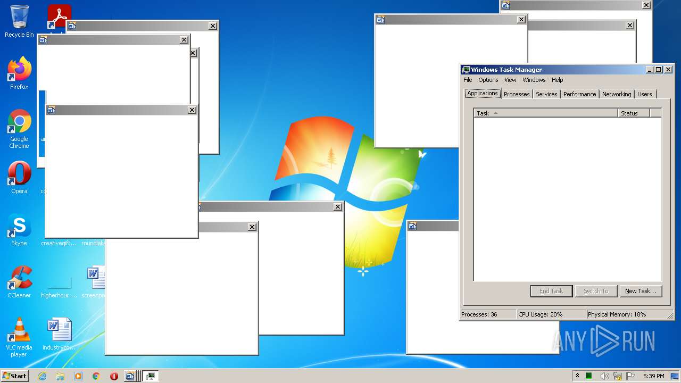Click the volume speaker tray icon
Screen dimensions: 681x383
pos(604,376)
